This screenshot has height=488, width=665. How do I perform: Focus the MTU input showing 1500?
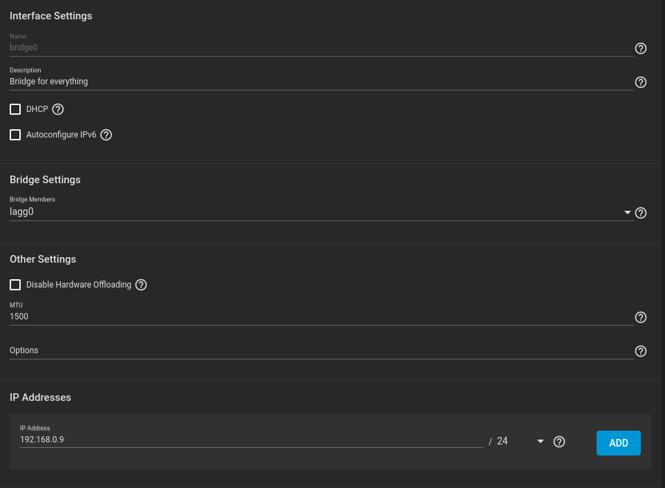318,317
